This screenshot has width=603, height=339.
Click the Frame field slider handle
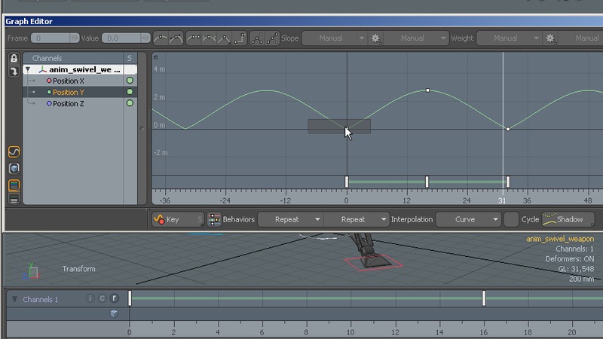point(75,38)
